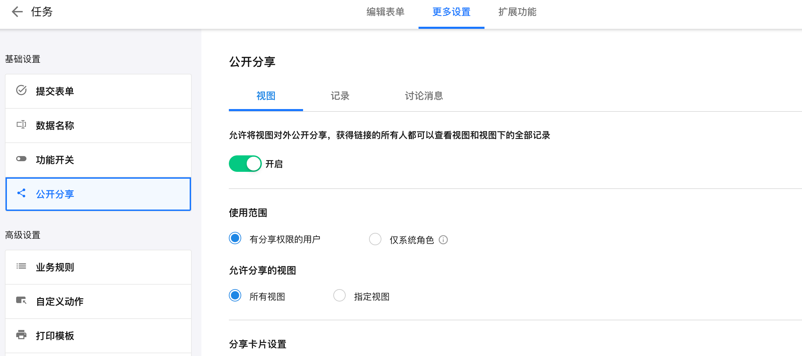Click the 功能开关 toggle icon in sidebar

click(x=21, y=159)
